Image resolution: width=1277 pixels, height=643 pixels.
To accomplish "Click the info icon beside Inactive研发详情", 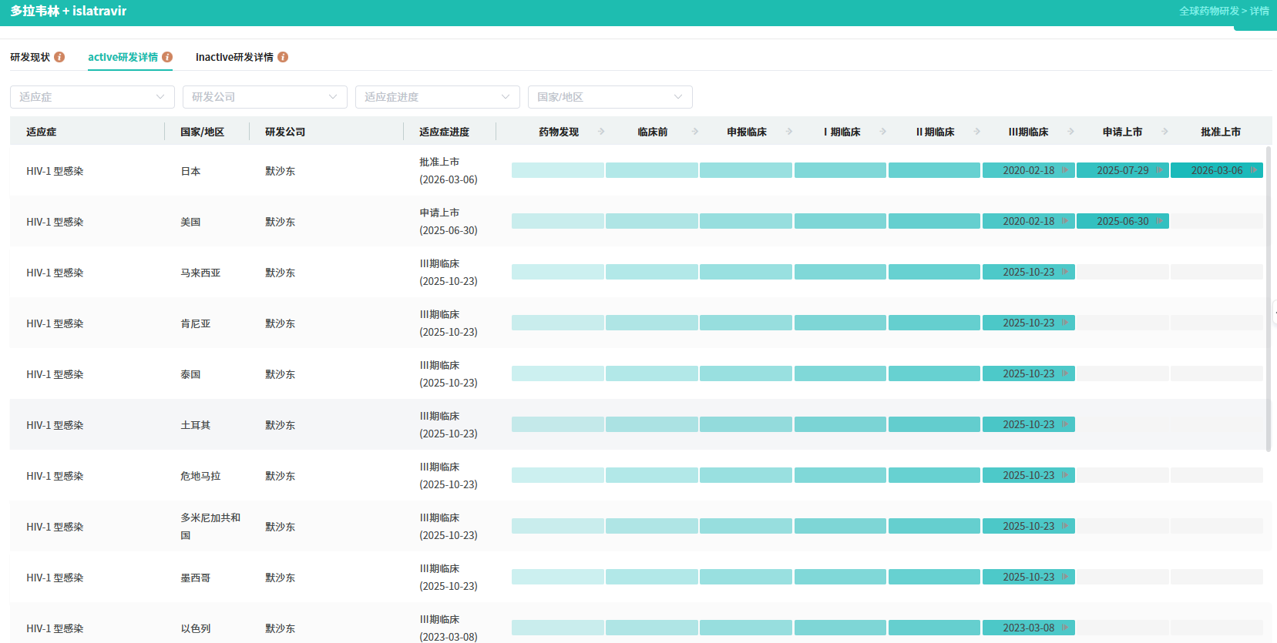I will click(283, 57).
